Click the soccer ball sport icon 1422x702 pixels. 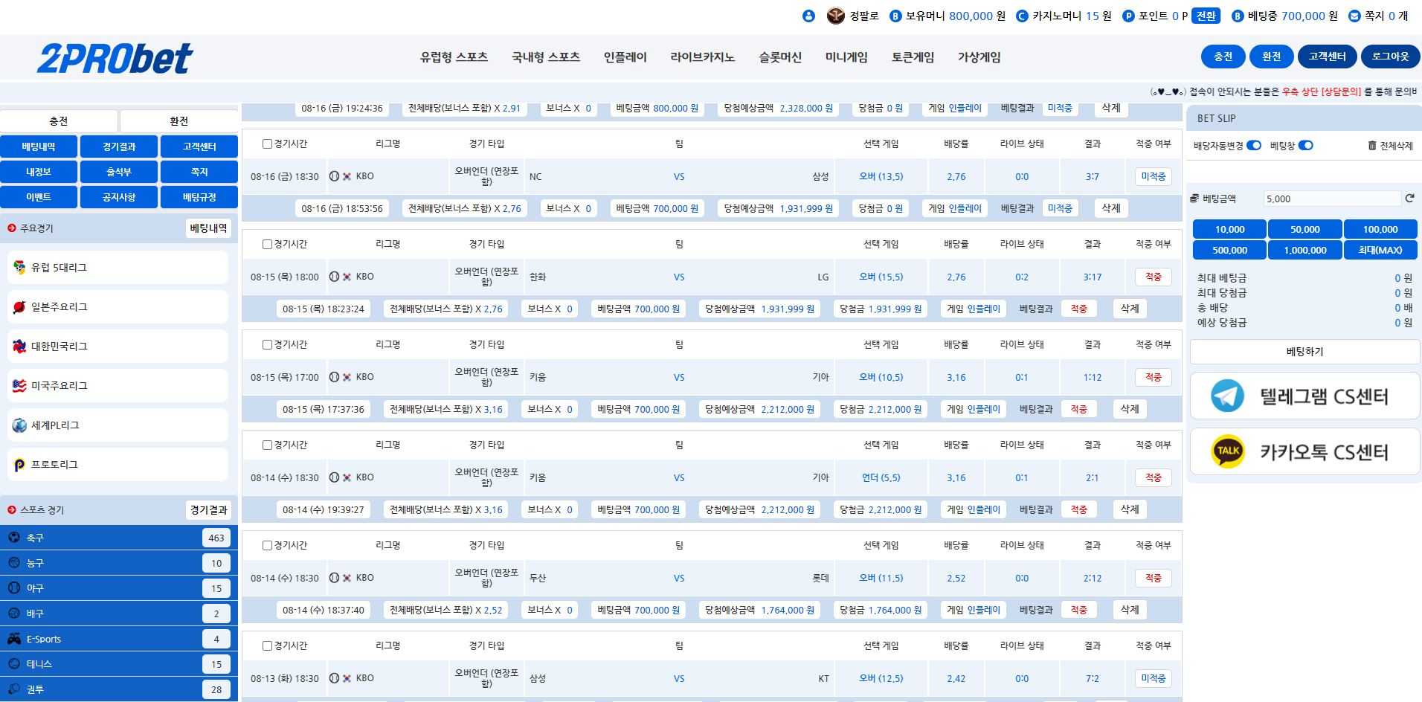(x=14, y=538)
